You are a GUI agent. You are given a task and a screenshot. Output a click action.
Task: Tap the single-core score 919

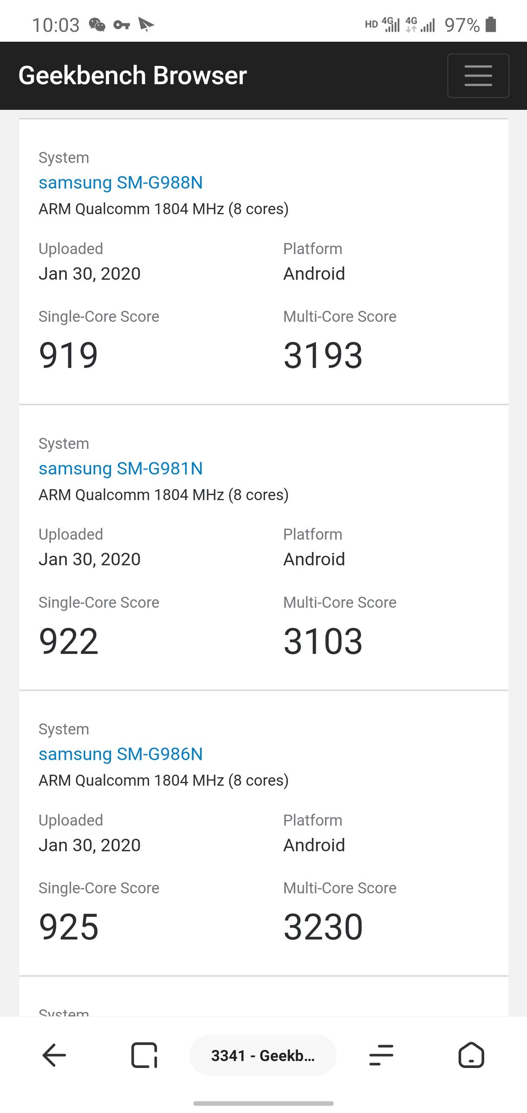pos(68,355)
